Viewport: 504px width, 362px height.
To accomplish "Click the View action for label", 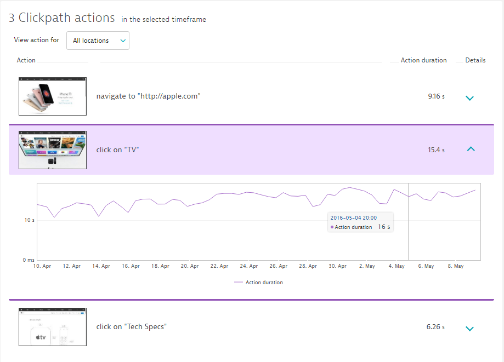I will point(37,40).
